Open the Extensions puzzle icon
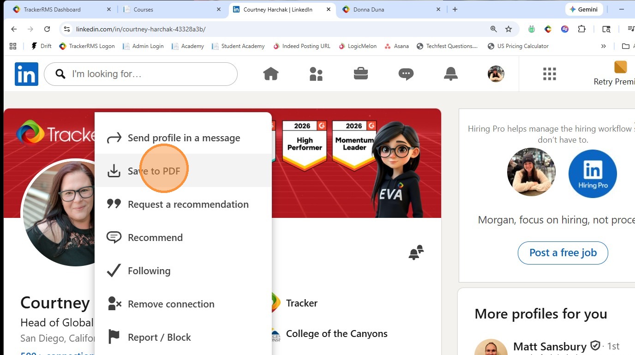The image size is (635, 355). 581,29
